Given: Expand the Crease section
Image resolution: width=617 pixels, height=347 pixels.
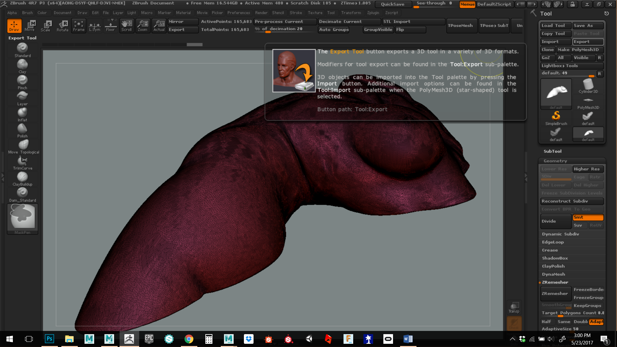Looking at the screenshot, I should coord(550,250).
